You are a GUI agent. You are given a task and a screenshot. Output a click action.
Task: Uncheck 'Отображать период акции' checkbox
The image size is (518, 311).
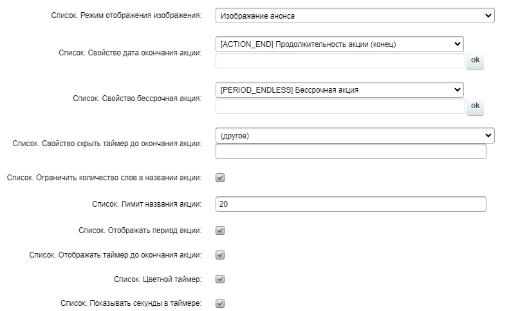(220, 230)
